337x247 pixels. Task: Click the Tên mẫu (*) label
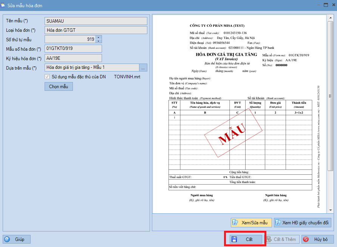pos(17,21)
